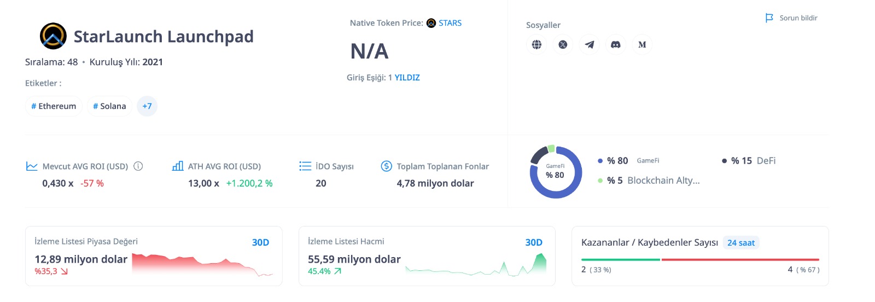This screenshot has width=875, height=302.
Task: Select the # Solana tag
Action: 109,106
